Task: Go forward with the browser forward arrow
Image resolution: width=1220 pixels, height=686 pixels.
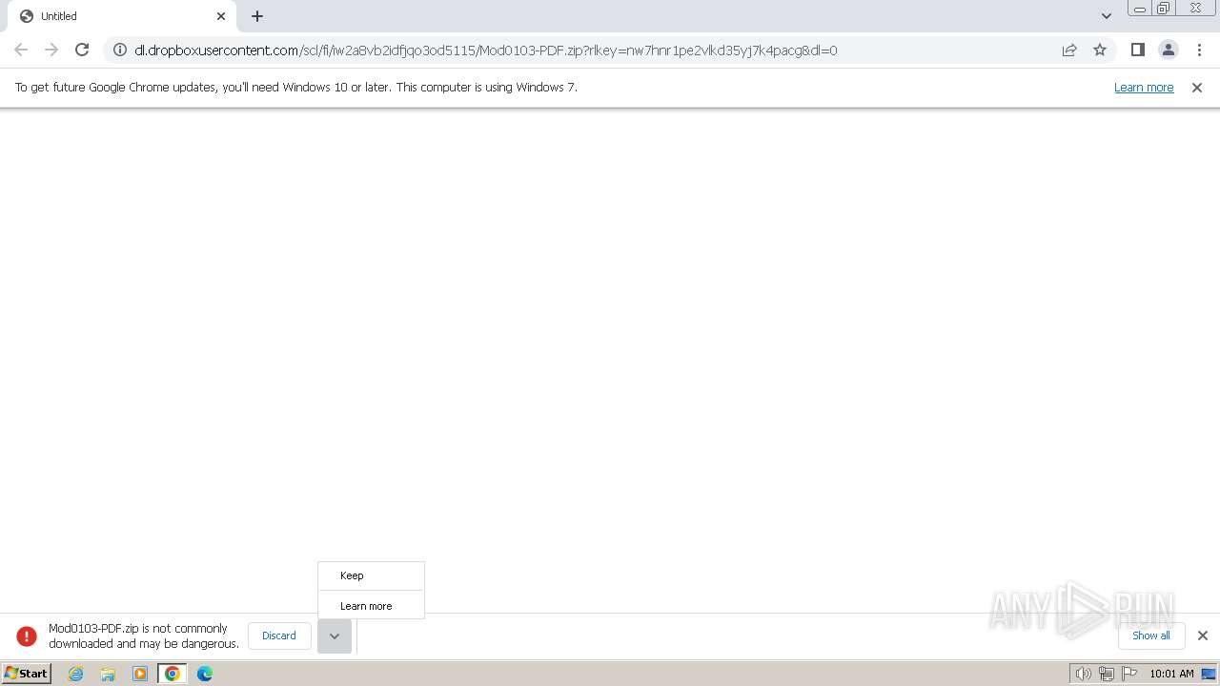Action: pyautogui.click(x=51, y=50)
